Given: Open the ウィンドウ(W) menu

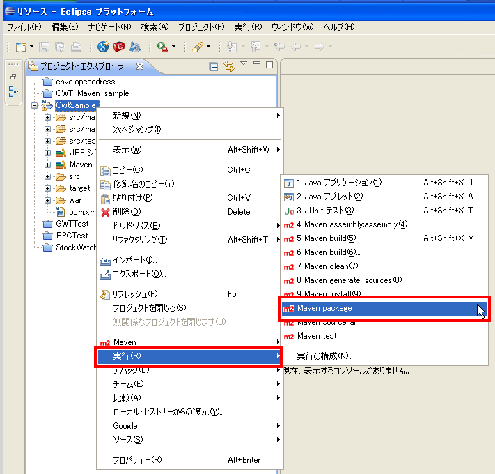Looking at the screenshot, I should [x=292, y=27].
